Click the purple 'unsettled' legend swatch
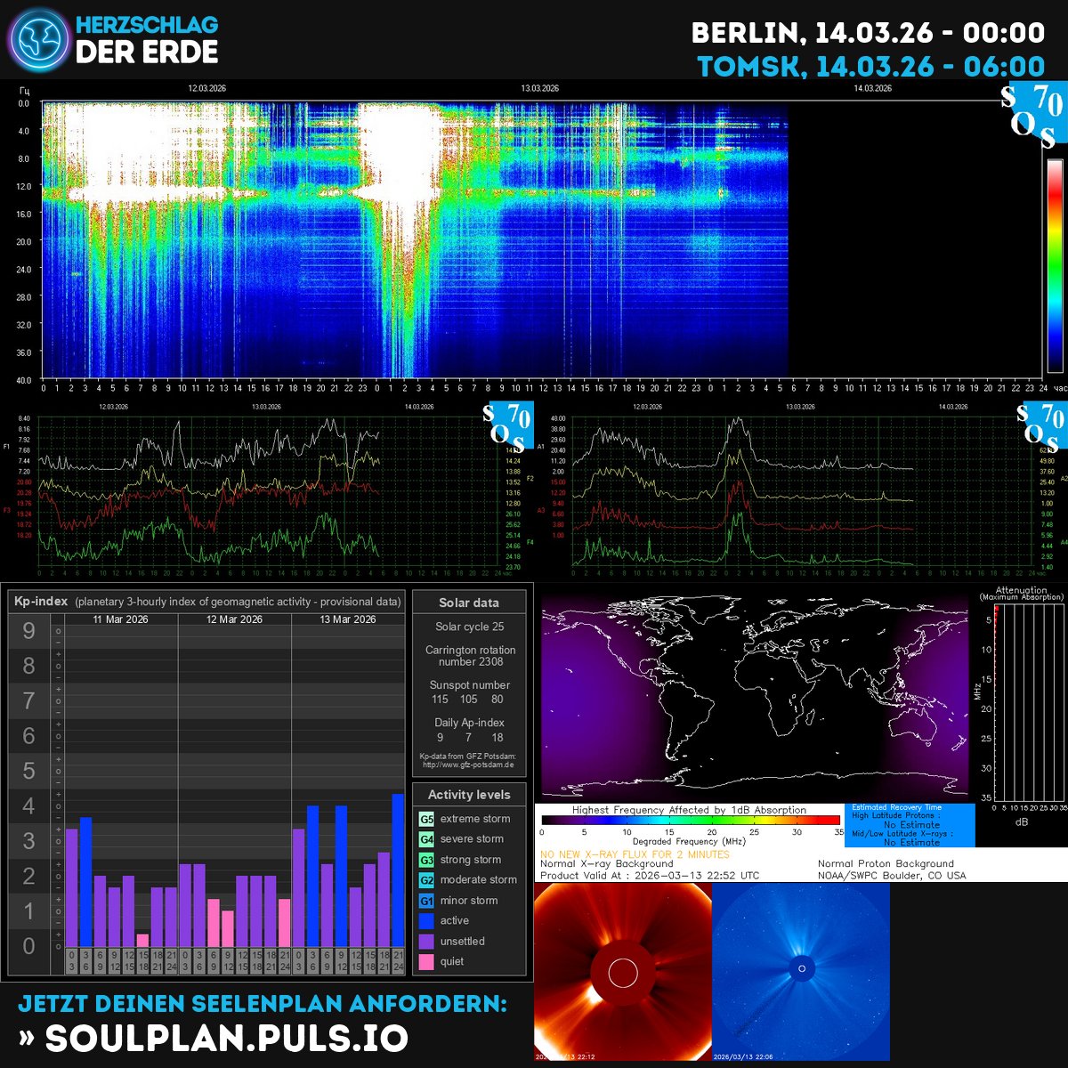This screenshot has width=1068, height=1068. [x=426, y=942]
